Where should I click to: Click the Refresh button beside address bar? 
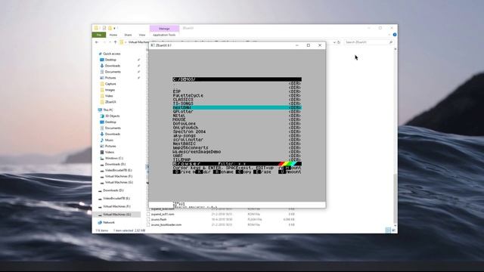click(x=339, y=42)
